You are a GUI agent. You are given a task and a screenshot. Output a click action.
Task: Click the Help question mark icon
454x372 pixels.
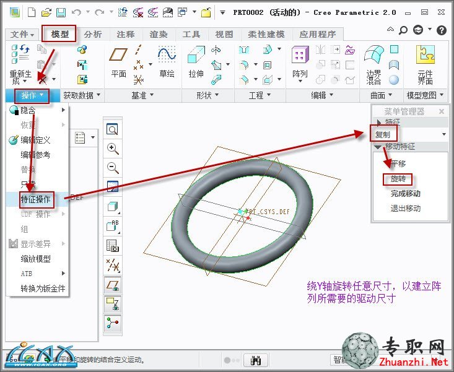pos(442,30)
